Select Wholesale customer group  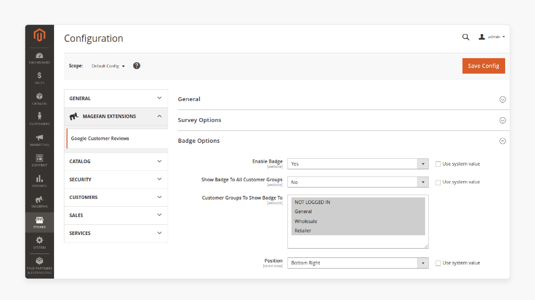click(358, 221)
